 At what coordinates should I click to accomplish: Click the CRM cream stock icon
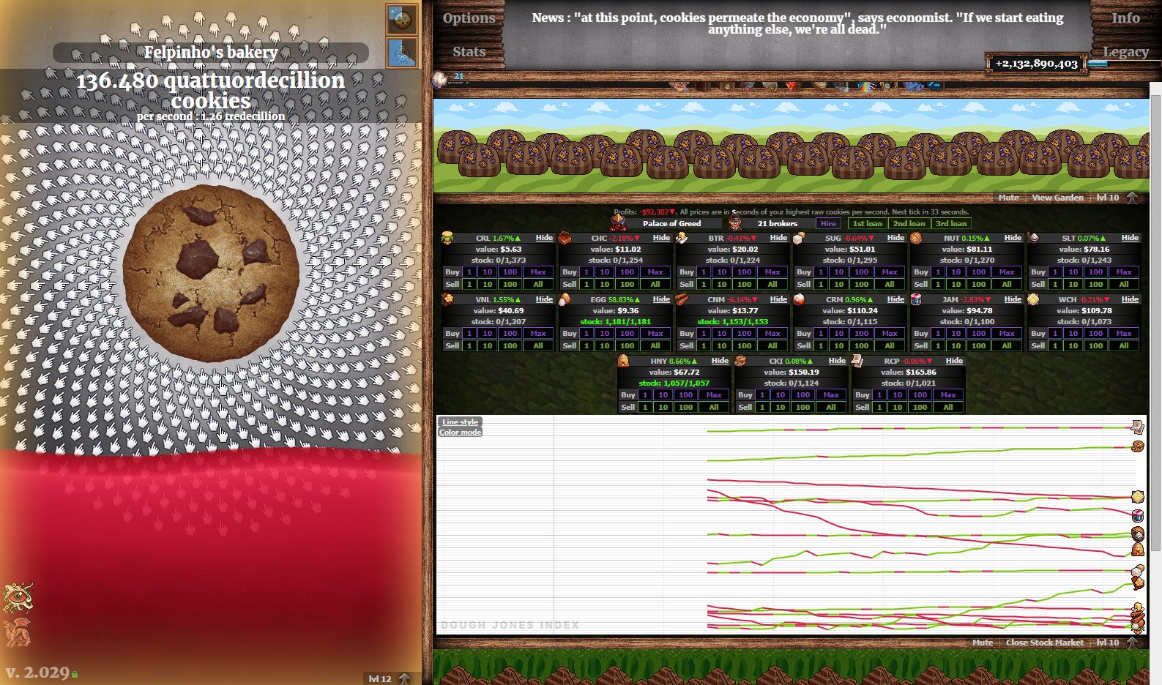point(799,299)
